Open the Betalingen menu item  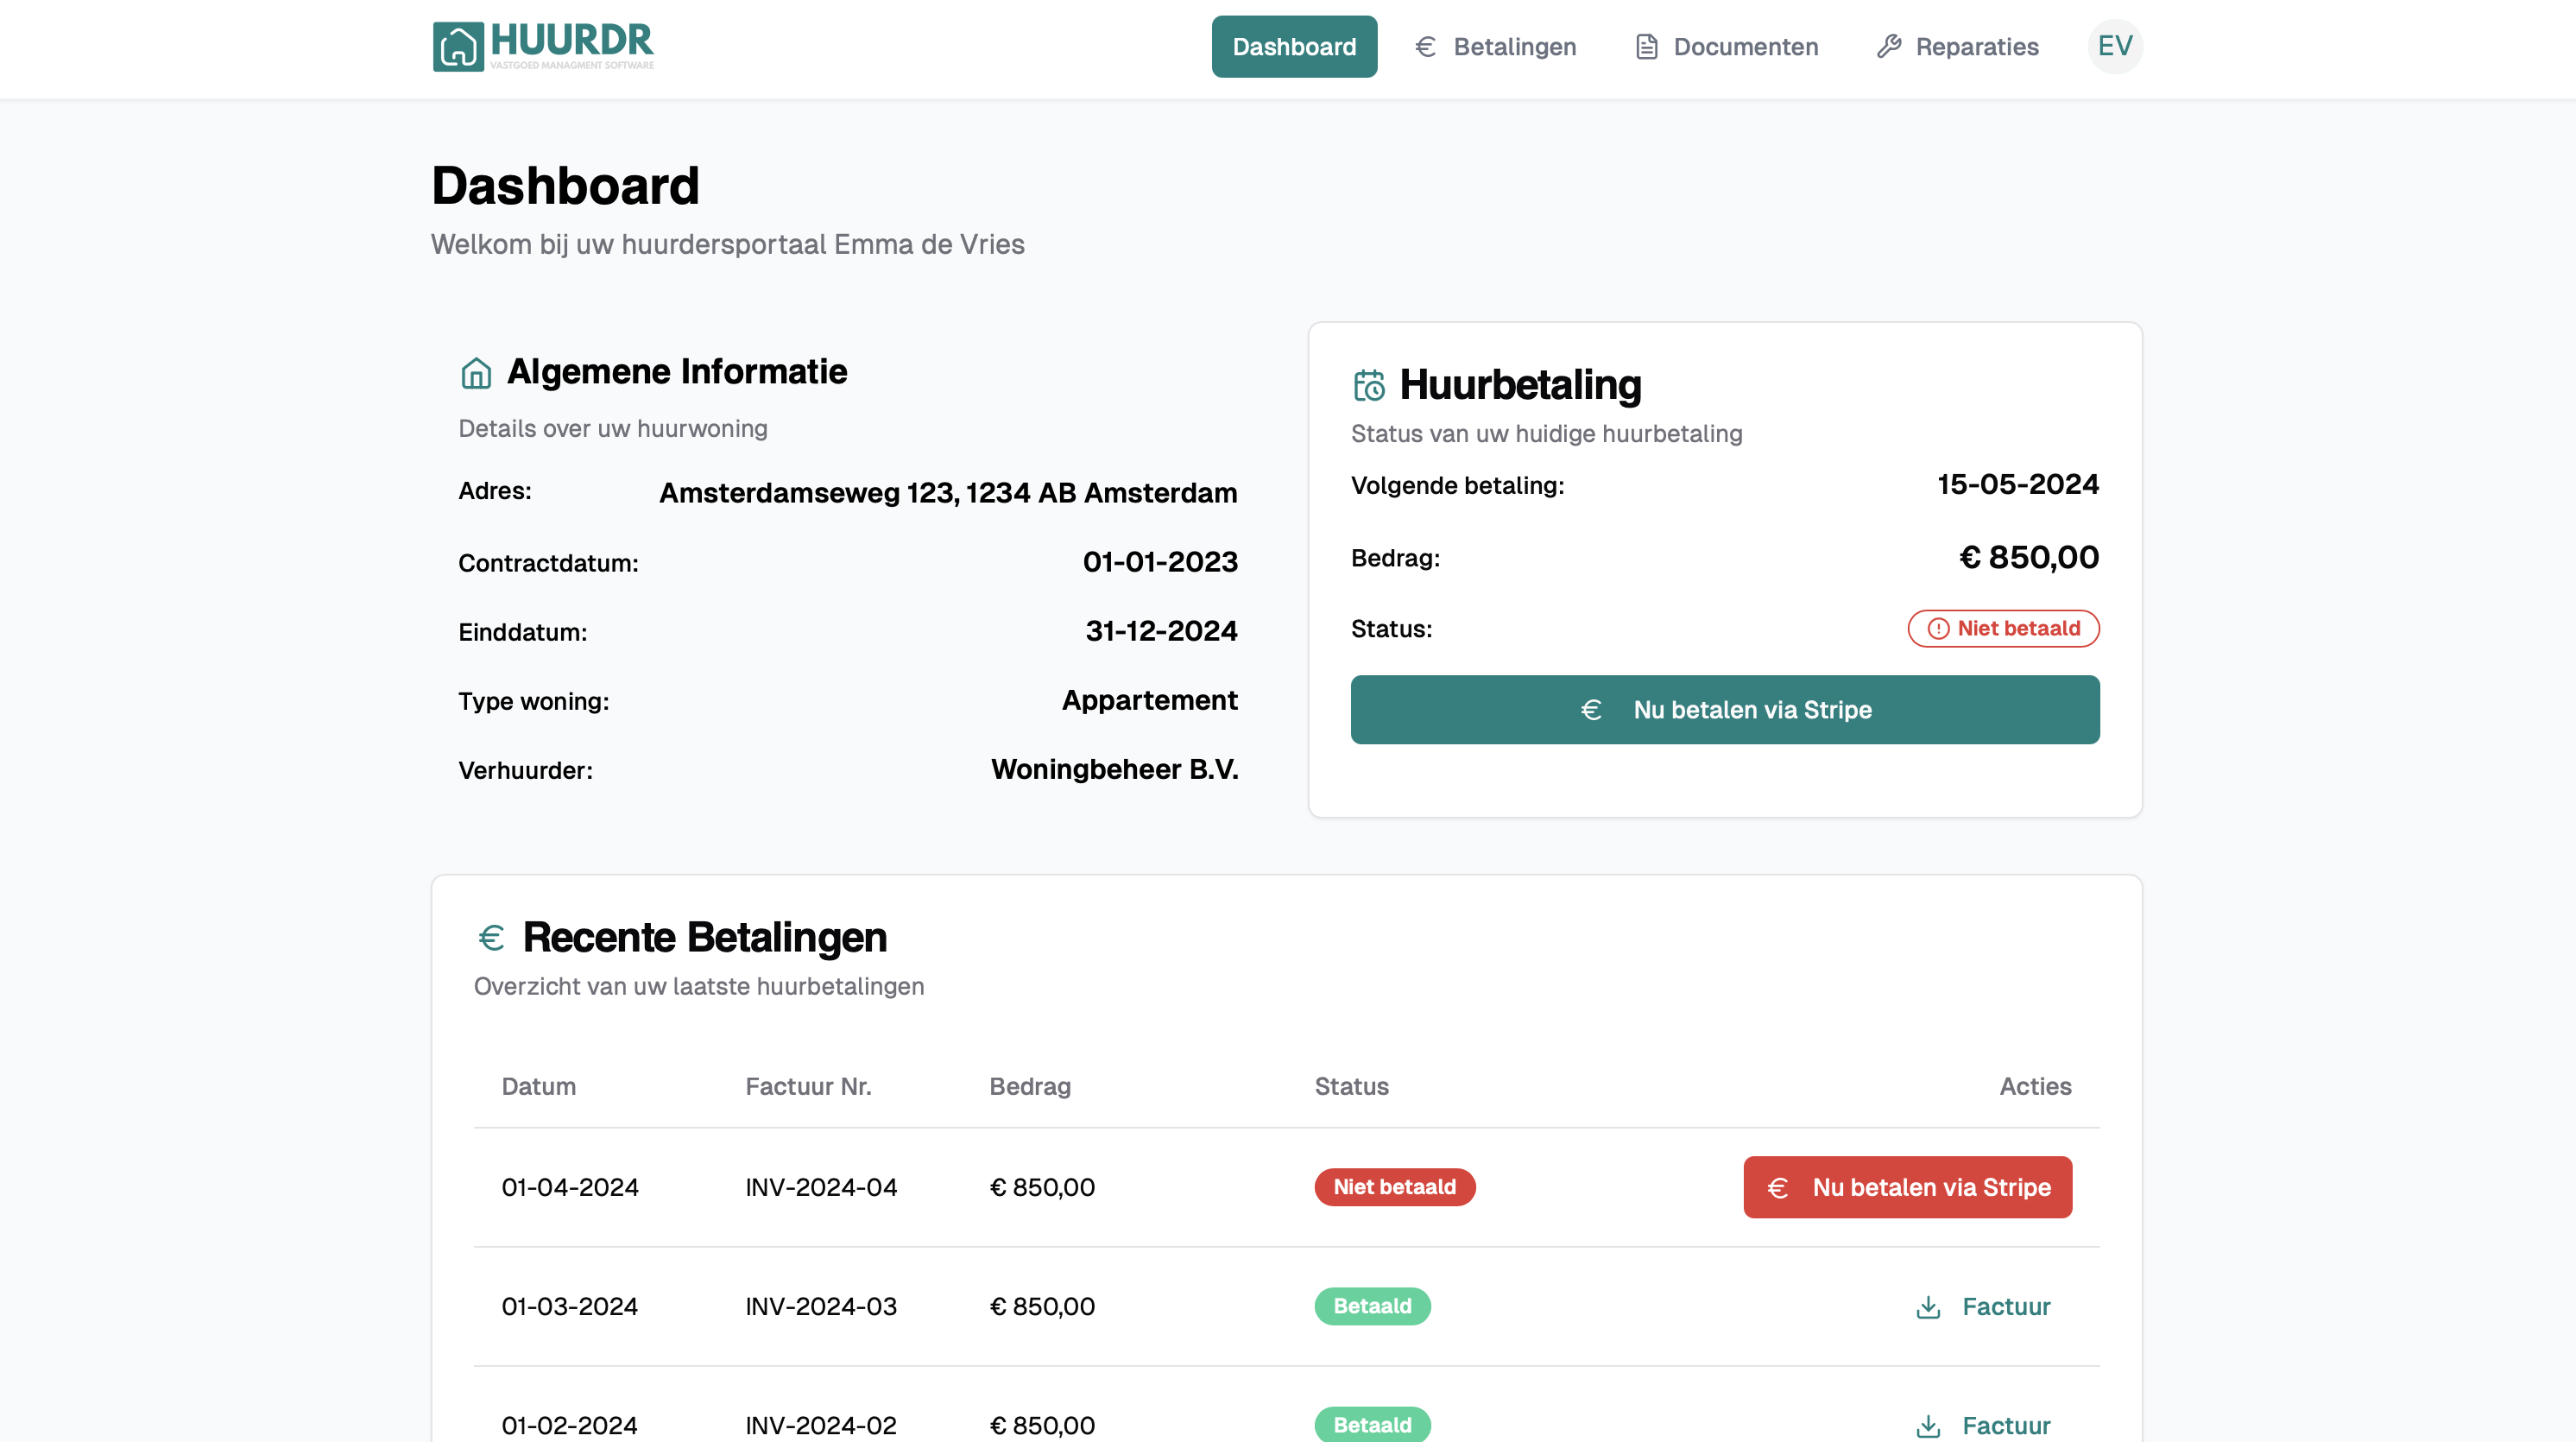pyautogui.click(x=1495, y=46)
